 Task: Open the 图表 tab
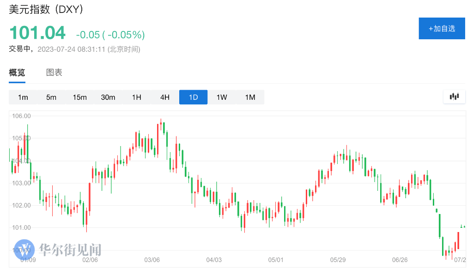[x=54, y=73]
